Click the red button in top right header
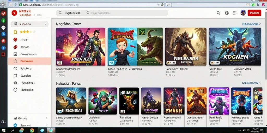The width and height of the screenshot is (267, 133). [x=254, y=13]
